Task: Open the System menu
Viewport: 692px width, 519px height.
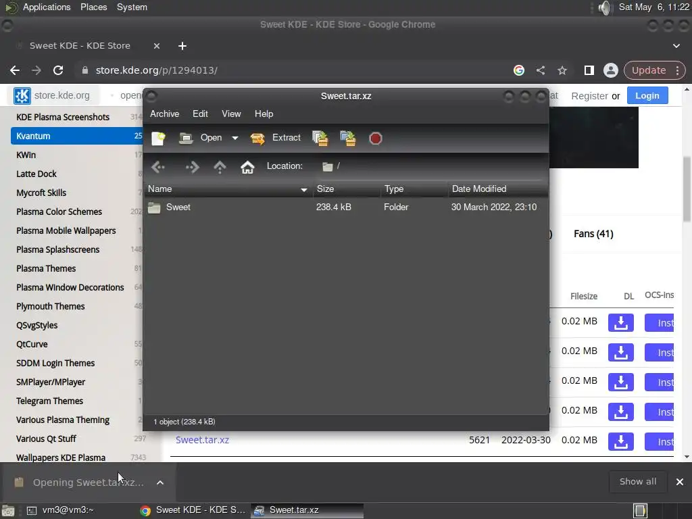Action: pyautogui.click(x=132, y=7)
